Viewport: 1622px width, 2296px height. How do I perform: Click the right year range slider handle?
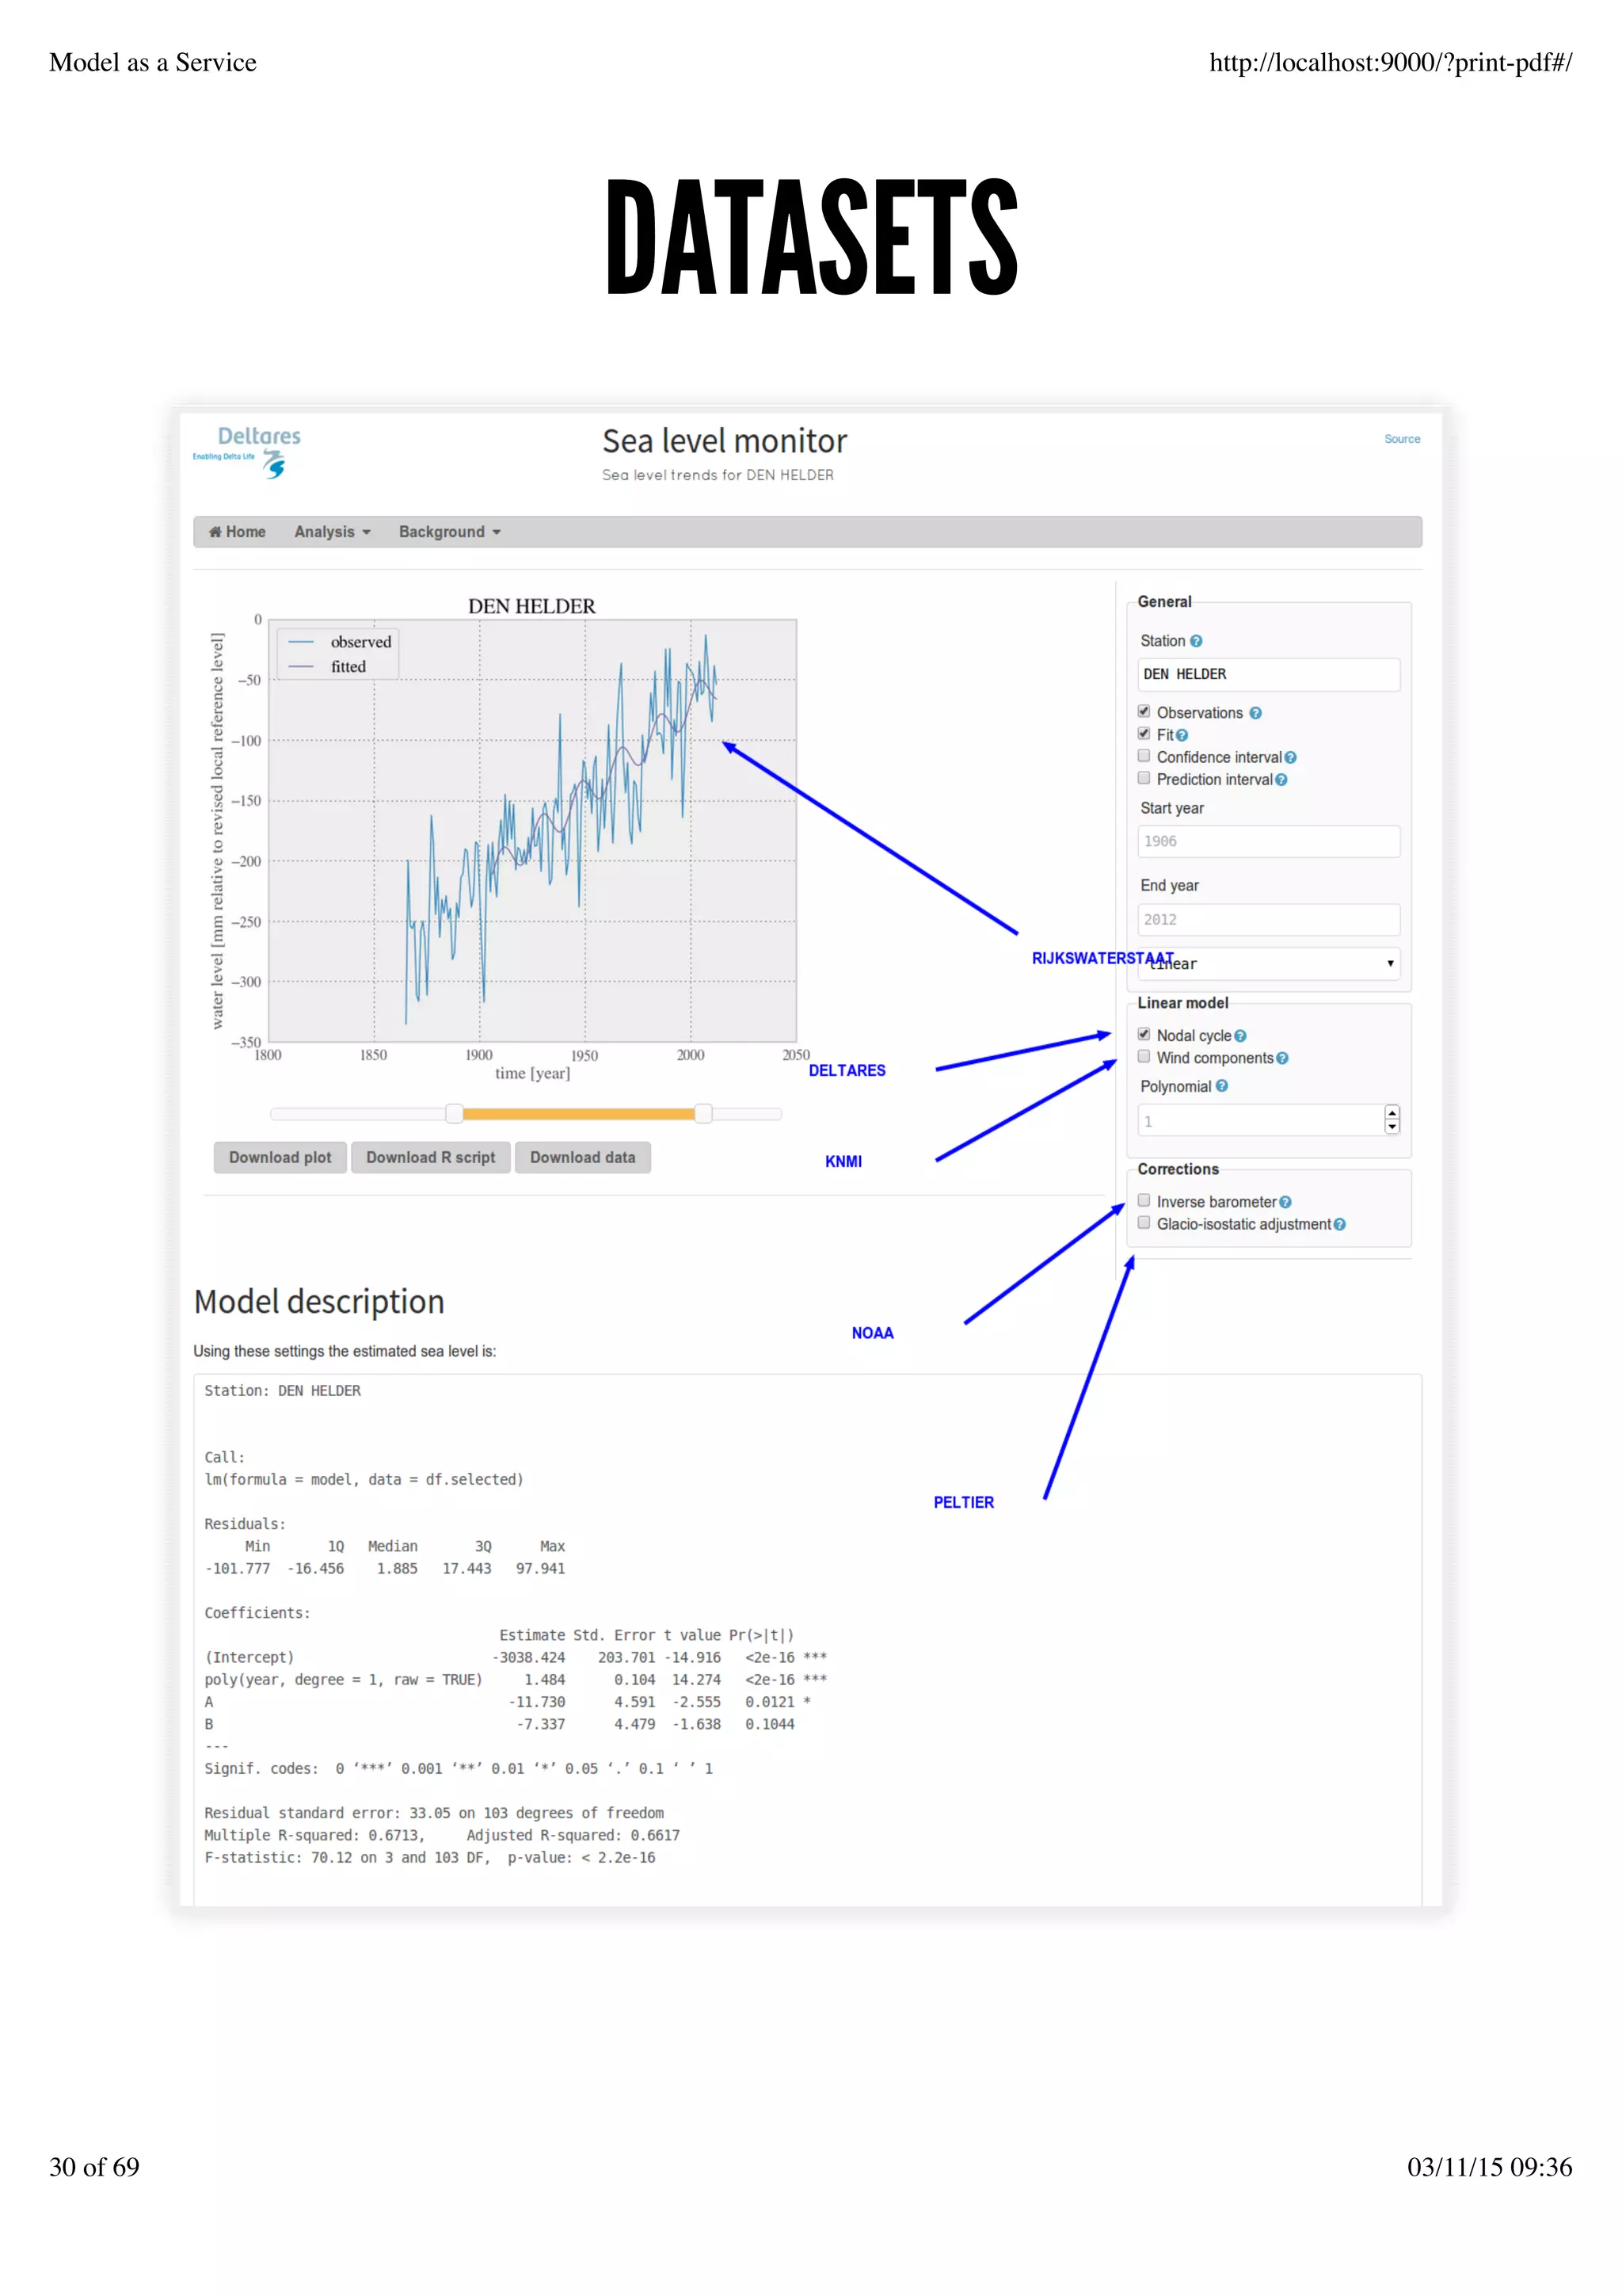click(x=702, y=1113)
